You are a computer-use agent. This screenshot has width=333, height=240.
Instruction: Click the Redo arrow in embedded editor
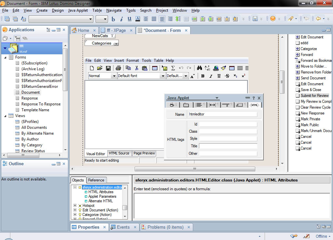click(x=189, y=68)
